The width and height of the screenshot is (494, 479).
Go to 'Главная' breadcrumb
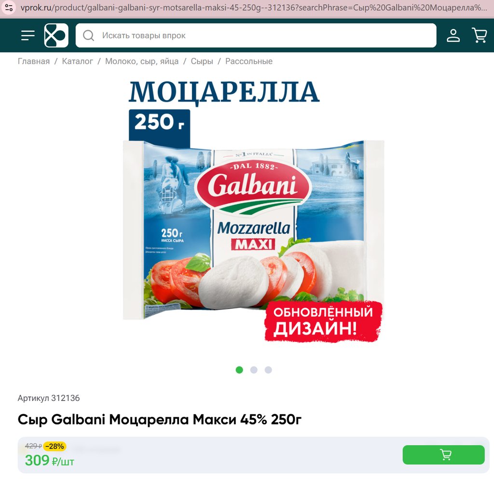34,61
